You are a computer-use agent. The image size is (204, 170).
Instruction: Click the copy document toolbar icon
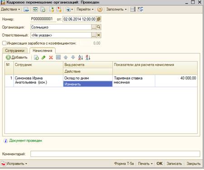[43, 9]
